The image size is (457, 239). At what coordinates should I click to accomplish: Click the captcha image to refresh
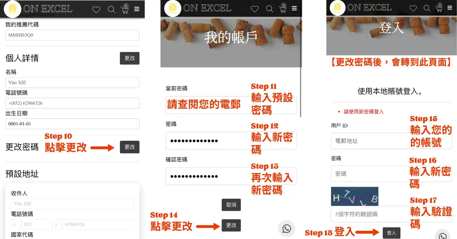[354, 196]
